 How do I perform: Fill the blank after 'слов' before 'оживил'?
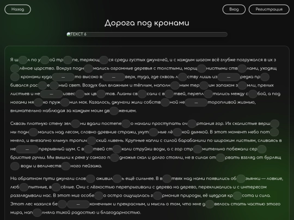[x=90, y=179]
